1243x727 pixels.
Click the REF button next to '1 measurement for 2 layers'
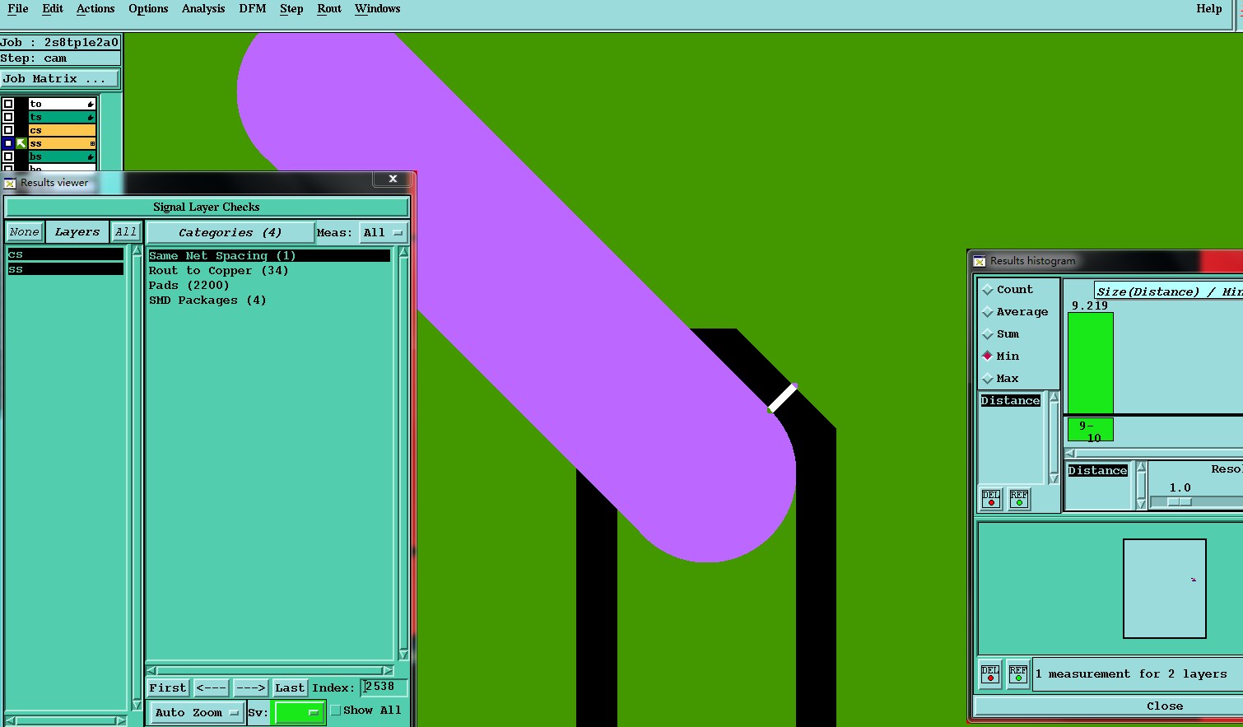pos(1018,674)
